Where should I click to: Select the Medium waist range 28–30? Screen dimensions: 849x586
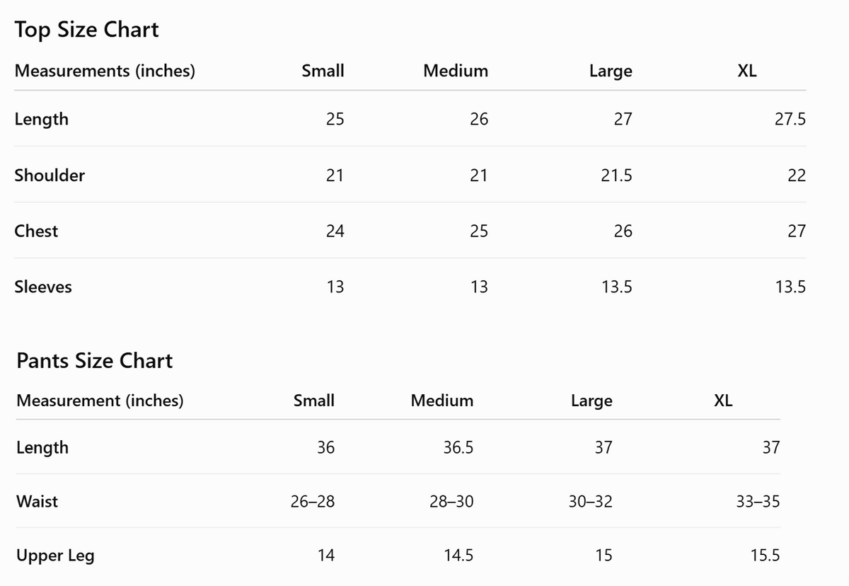(x=451, y=502)
